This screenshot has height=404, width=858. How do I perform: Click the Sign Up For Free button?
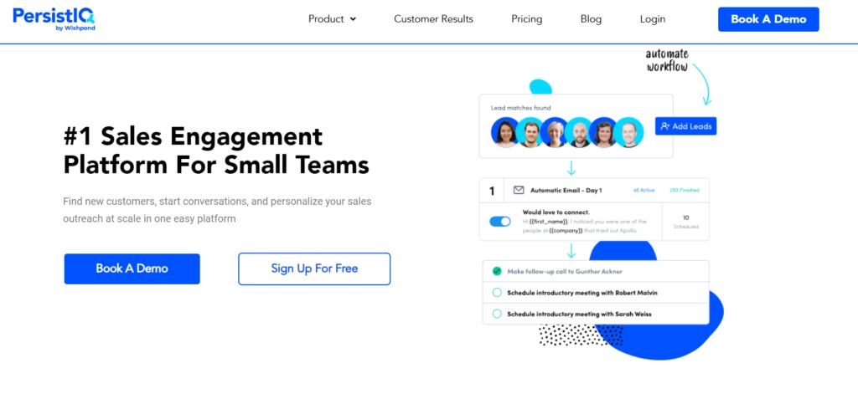click(314, 268)
